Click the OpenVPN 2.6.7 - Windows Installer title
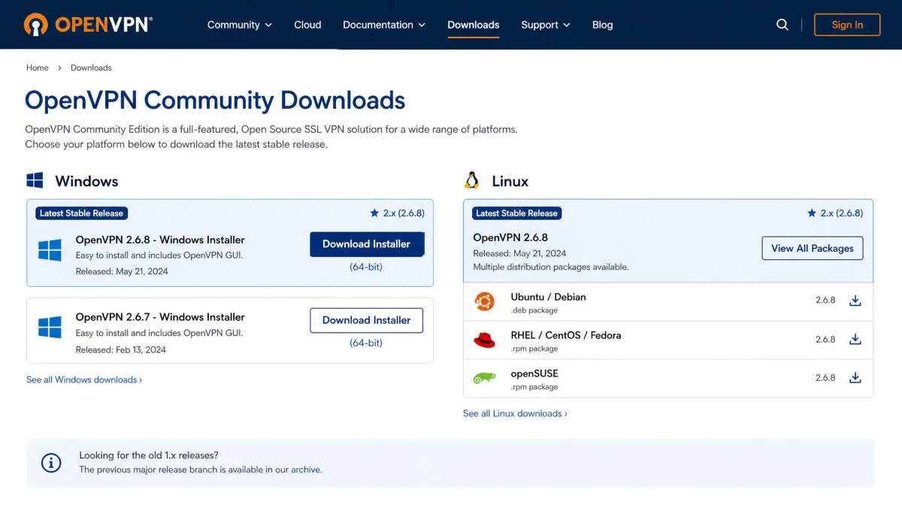The height and width of the screenshot is (507, 902). pos(160,317)
